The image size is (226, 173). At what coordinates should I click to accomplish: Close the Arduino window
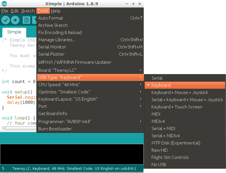click(140, 4)
